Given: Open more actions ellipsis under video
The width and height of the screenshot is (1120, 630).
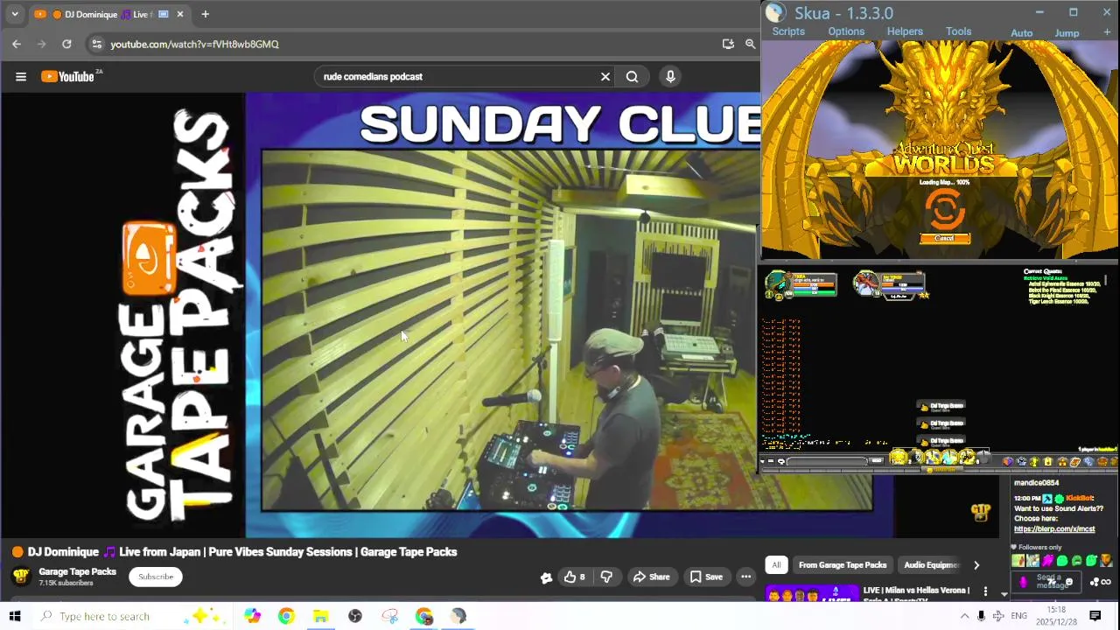Looking at the screenshot, I should (745, 577).
